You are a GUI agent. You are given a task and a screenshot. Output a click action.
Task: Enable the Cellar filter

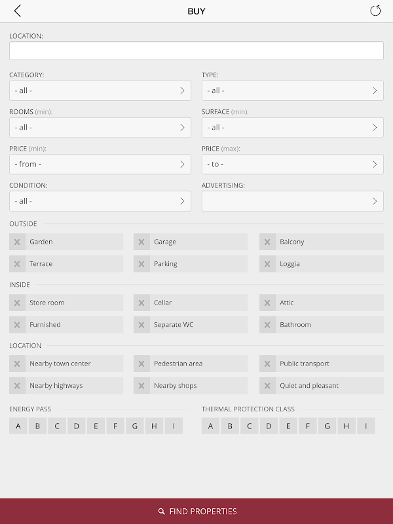pos(142,303)
